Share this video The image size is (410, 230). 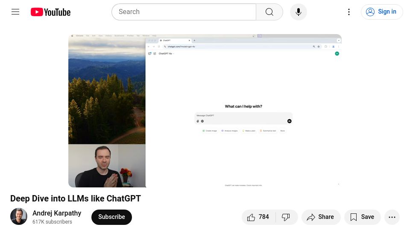click(x=321, y=217)
